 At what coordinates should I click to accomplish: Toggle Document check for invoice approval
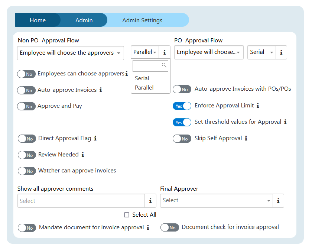[x=170, y=227]
